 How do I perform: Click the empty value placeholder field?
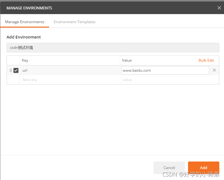(170, 80)
